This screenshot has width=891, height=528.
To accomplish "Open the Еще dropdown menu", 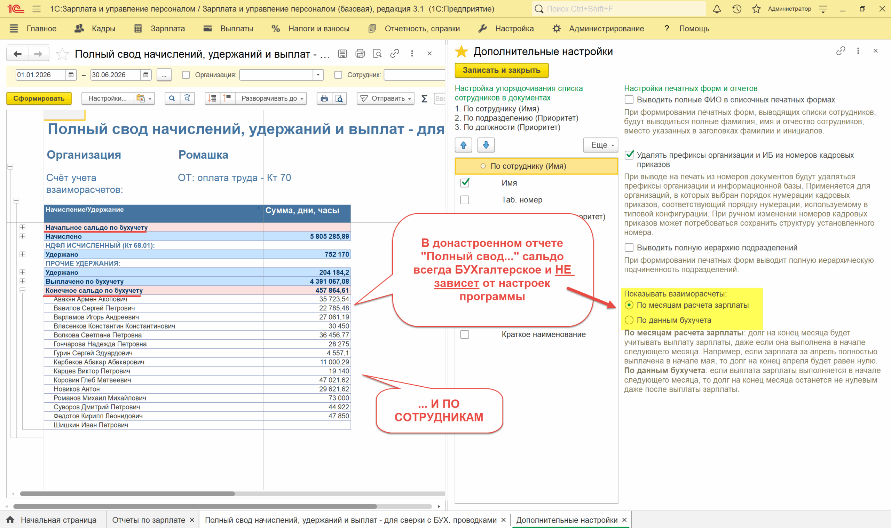I will pyautogui.click(x=601, y=145).
